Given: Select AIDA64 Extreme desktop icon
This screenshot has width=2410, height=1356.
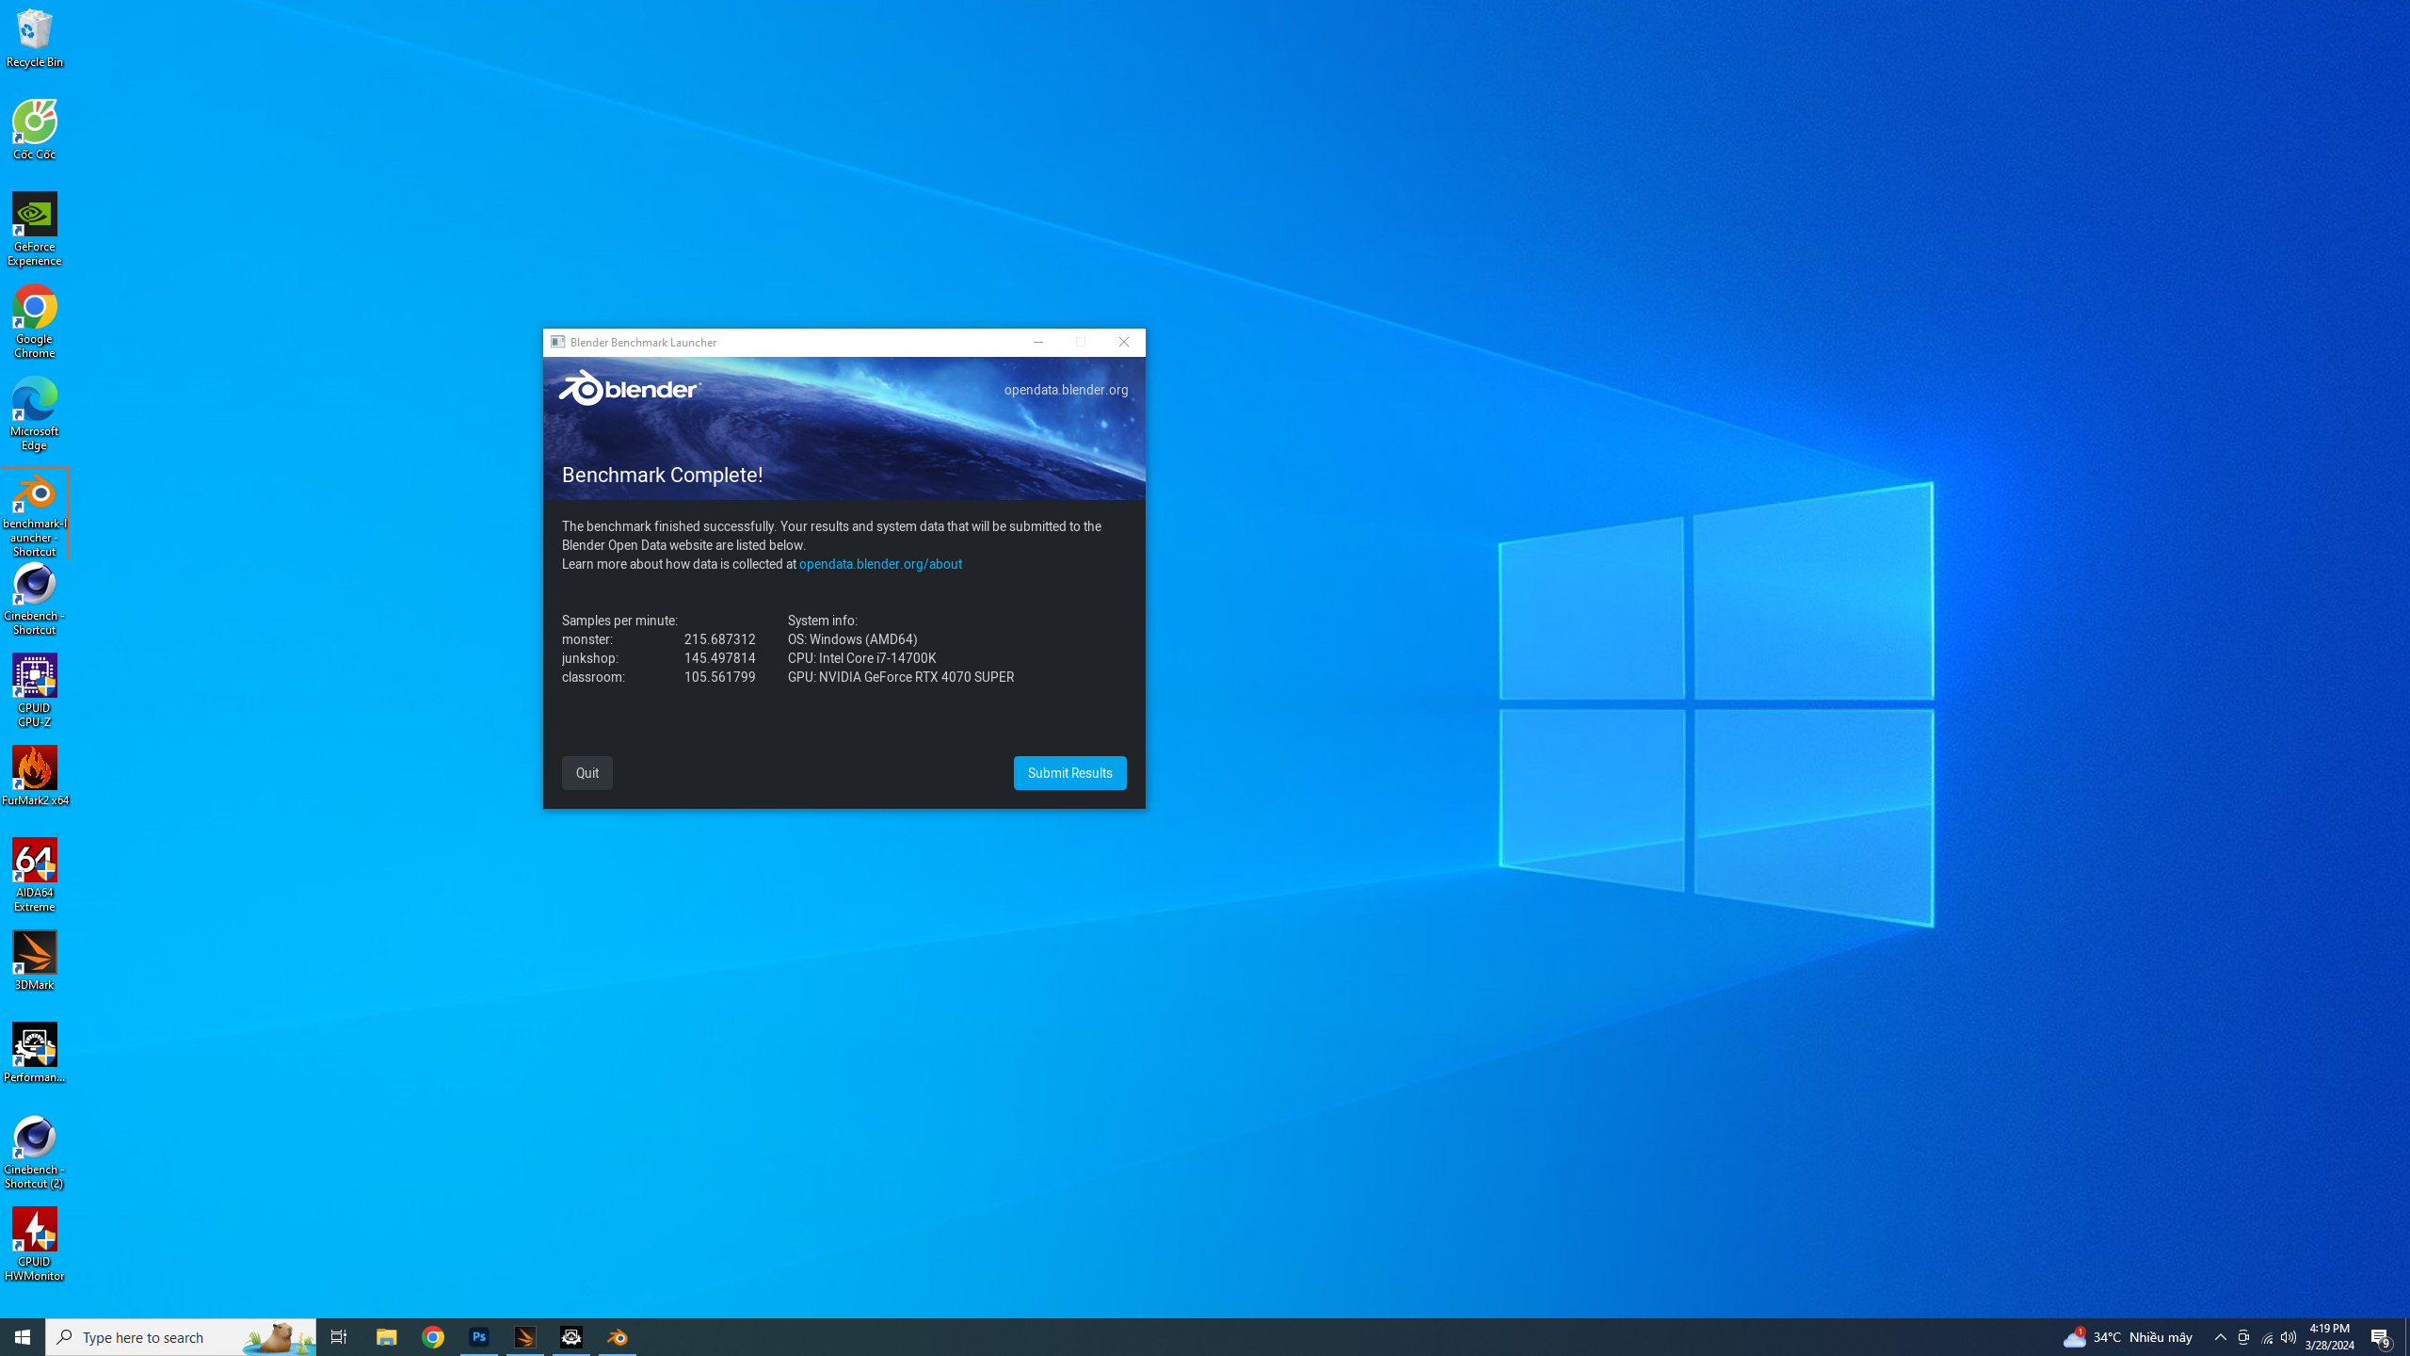Looking at the screenshot, I should pos(35,875).
